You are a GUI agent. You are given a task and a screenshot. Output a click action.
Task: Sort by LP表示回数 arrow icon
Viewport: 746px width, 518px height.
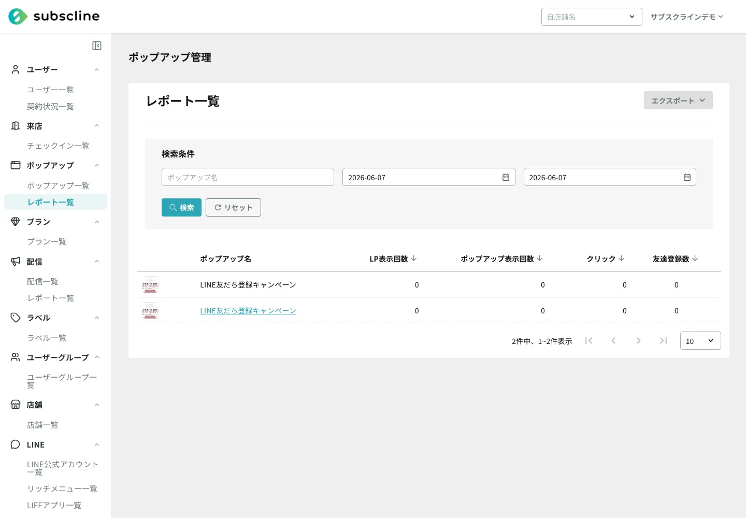[413, 258]
